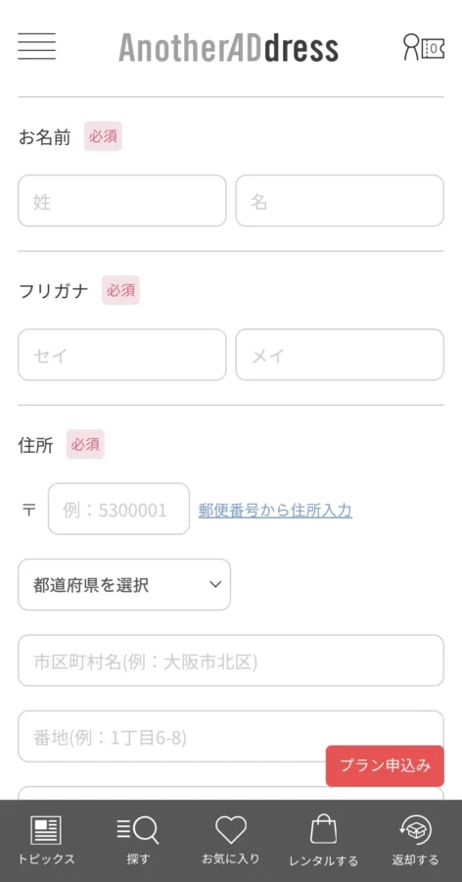Tap the AnotherADdress logo
The height and width of the screenshot is (882, 462).
(228, 48)
